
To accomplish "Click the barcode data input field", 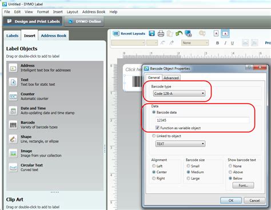I will click(202, 120).
